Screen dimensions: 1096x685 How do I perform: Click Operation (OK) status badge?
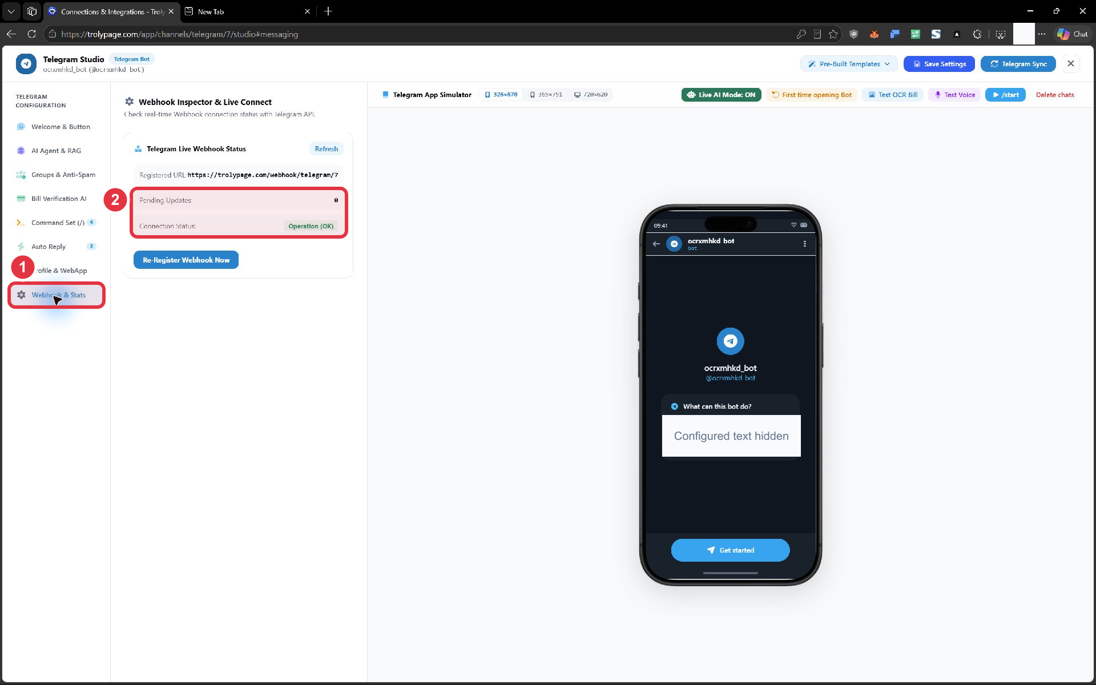[x=311, y=226]
